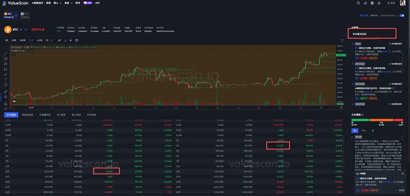The height and width of the screenshot is (196, 410).
Task: Select the text annotation tool
Action: (x=5, y=79)
